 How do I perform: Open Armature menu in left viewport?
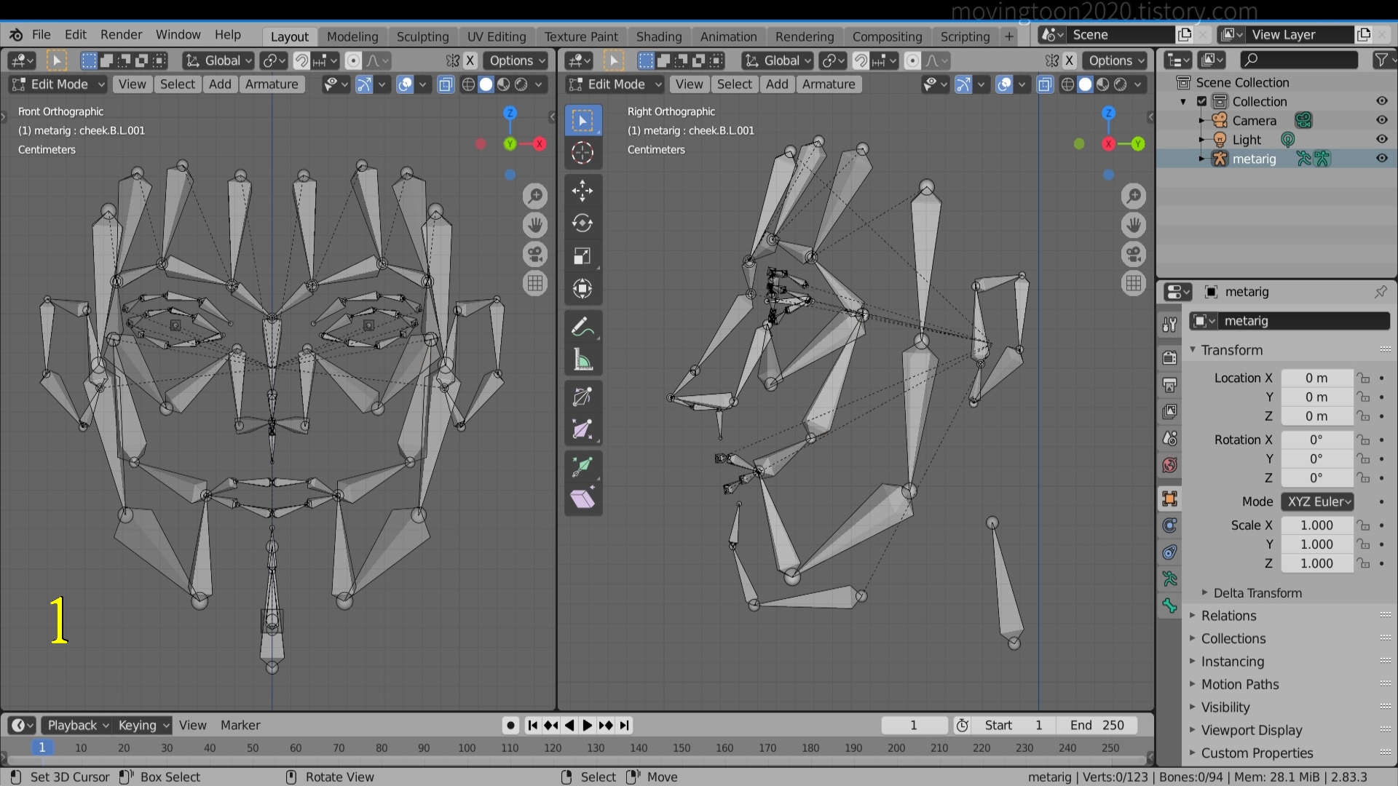pos(272,84)
